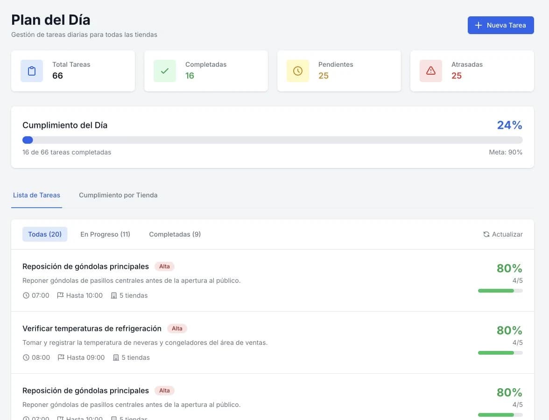
Task: Click the red warning icon for Atrasadas
Action: point(430,71)
